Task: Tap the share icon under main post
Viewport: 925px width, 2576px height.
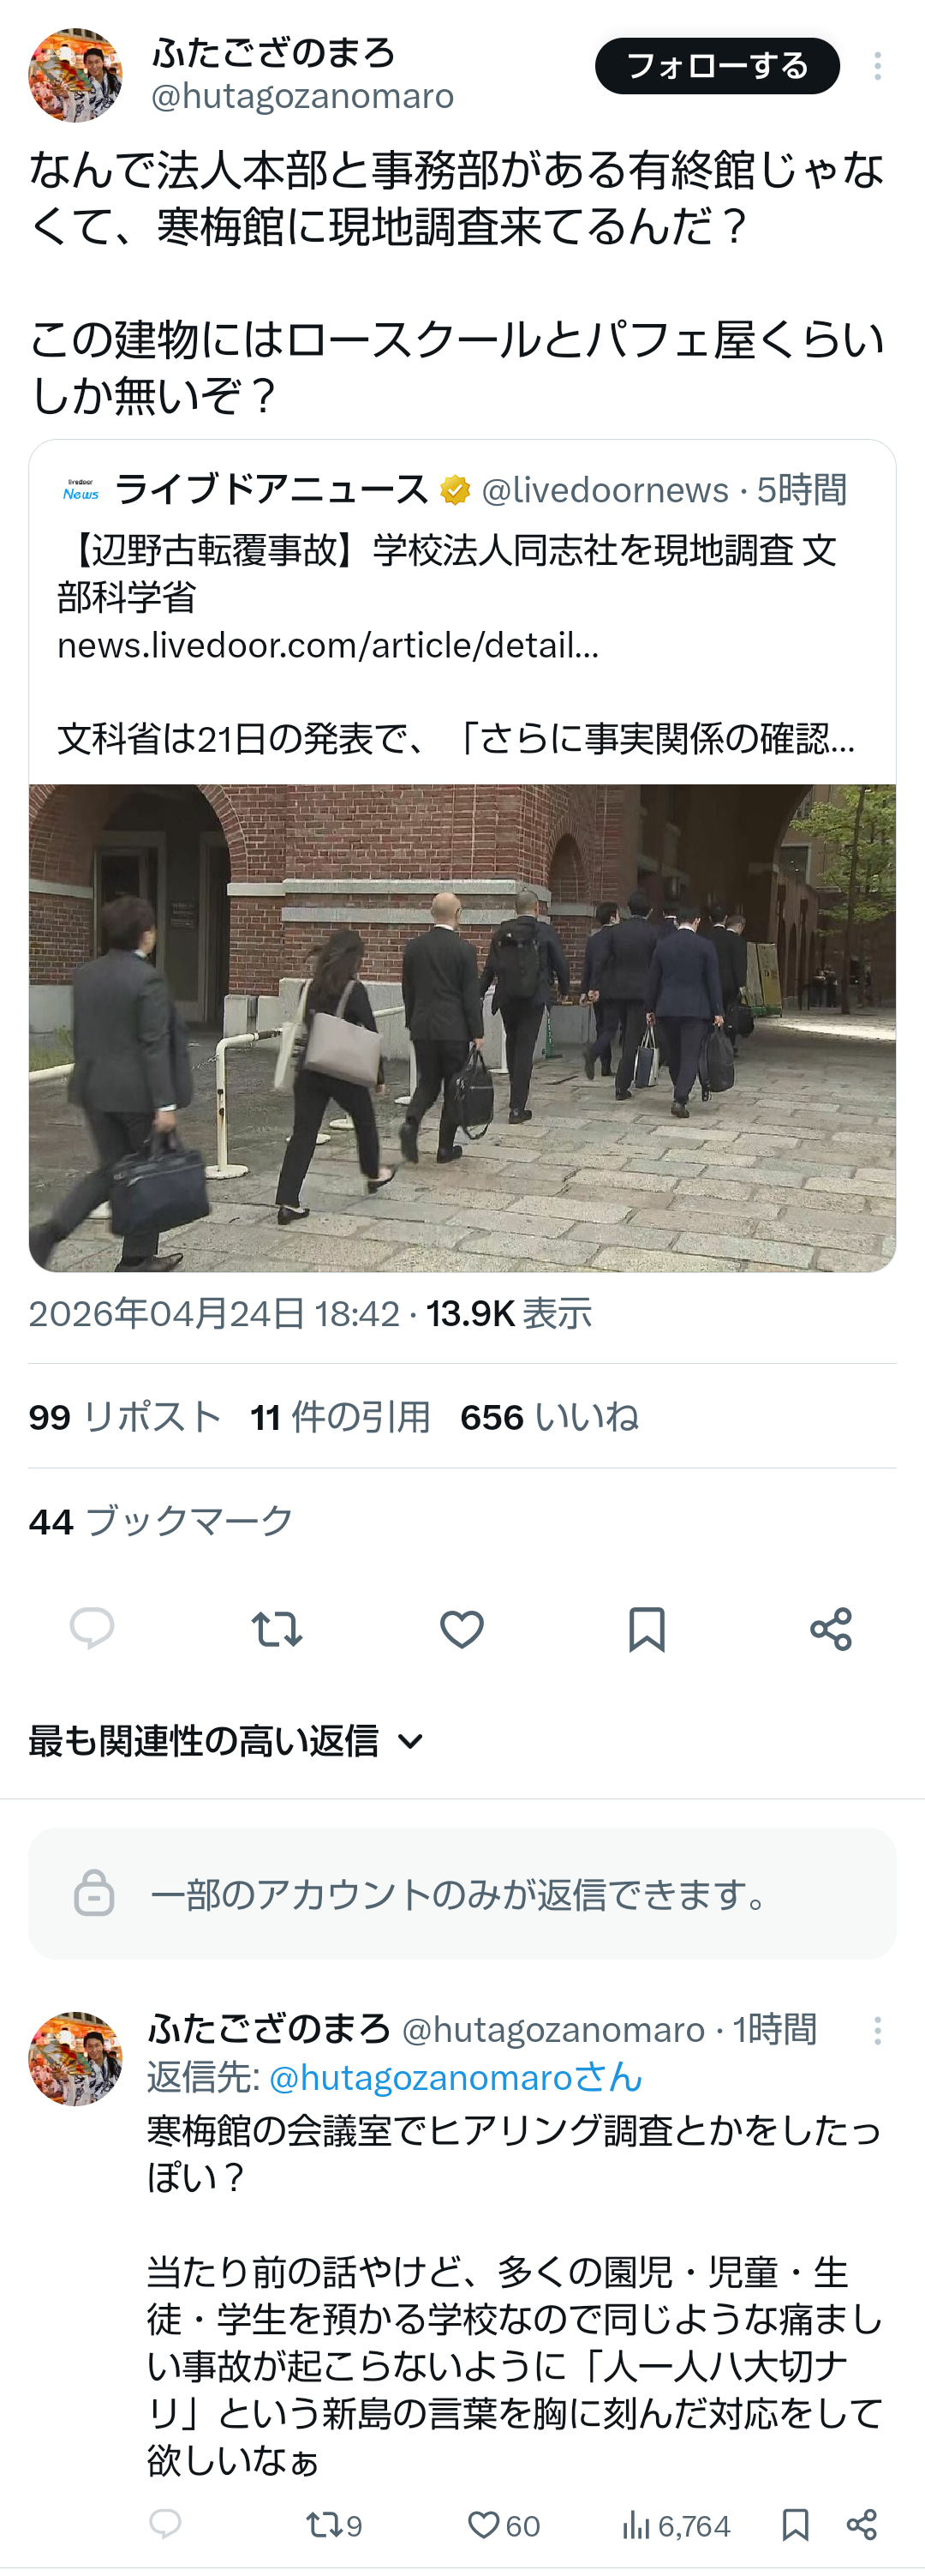Action: click(x=831, y=1629)
